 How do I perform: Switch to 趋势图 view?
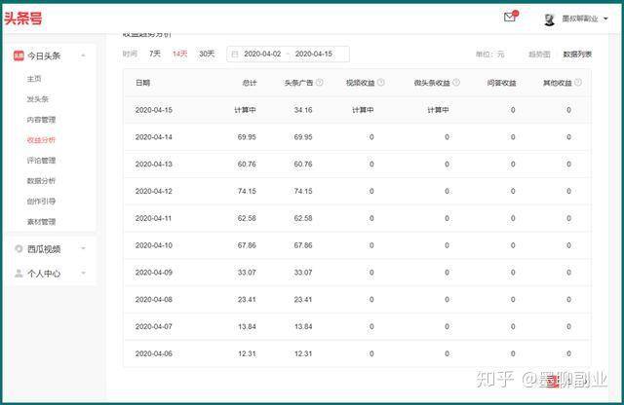539,55
